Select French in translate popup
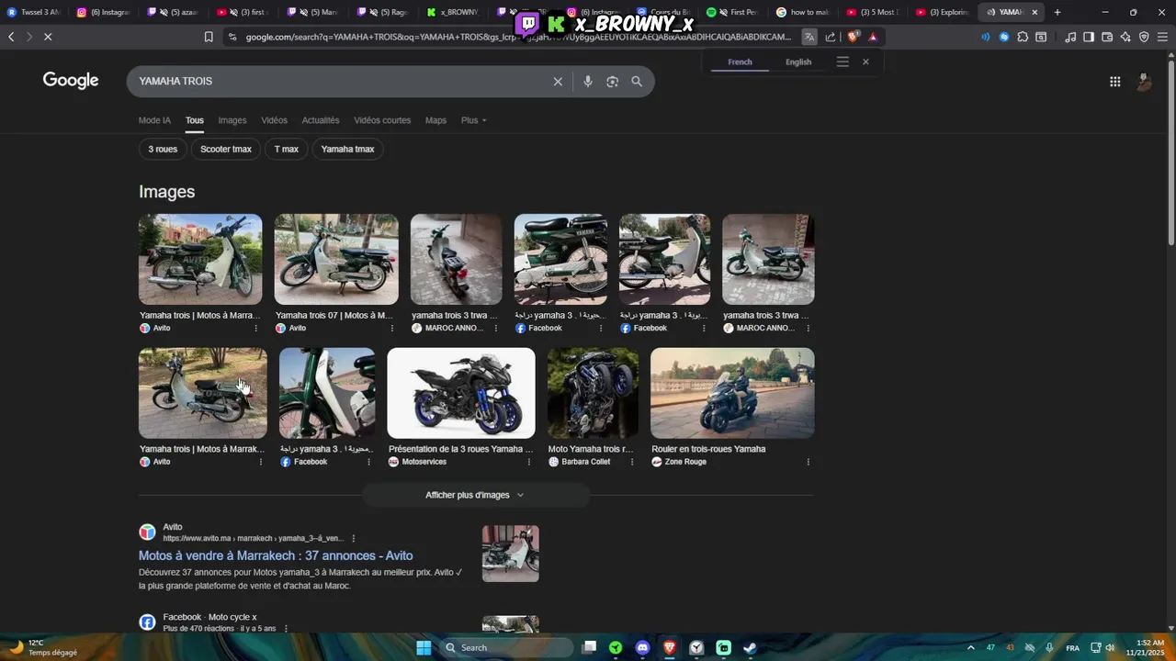Screen dimensions: 1176x661 (740, 62)
